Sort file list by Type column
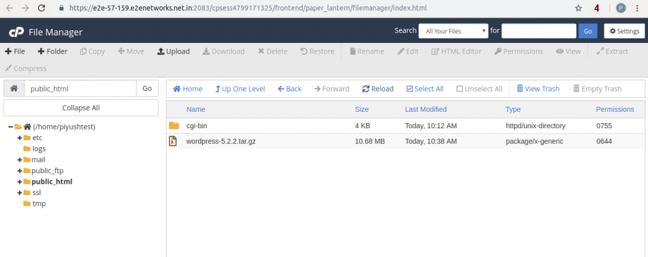 [513, 109]
